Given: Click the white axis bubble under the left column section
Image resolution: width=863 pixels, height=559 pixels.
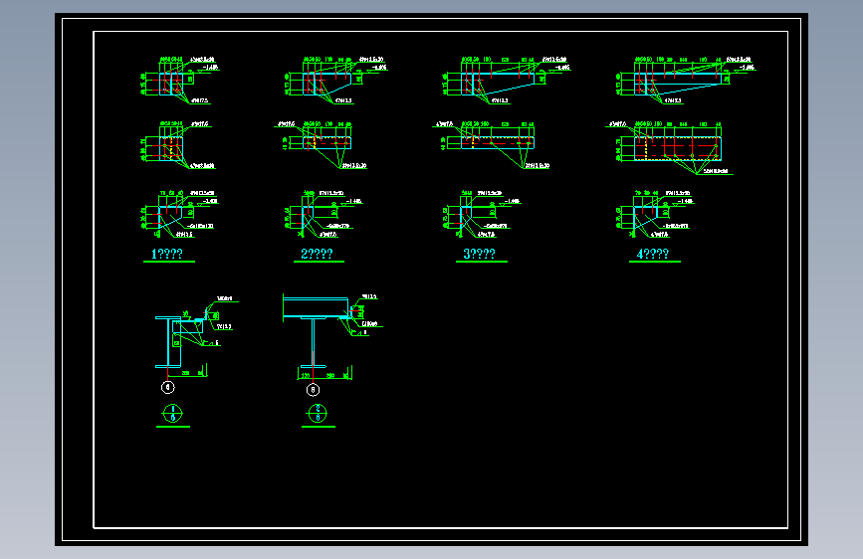Looking at the screenshot, I should 168,387.
